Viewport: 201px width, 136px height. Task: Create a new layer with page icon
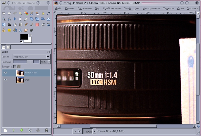pos(5,130)
